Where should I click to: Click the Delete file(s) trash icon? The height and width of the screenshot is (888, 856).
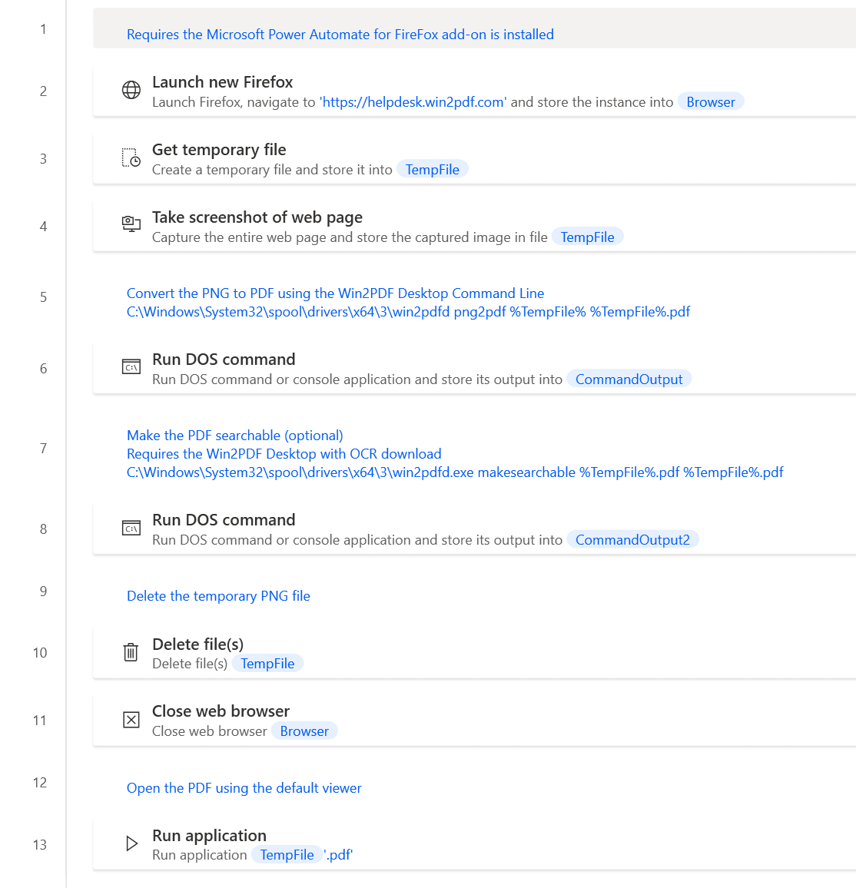[x=131, y=651]
